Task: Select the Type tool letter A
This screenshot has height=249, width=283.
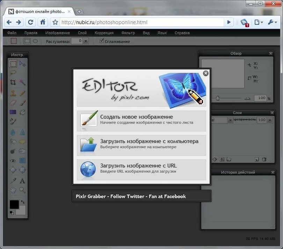Action: click(x=22, y=181)
